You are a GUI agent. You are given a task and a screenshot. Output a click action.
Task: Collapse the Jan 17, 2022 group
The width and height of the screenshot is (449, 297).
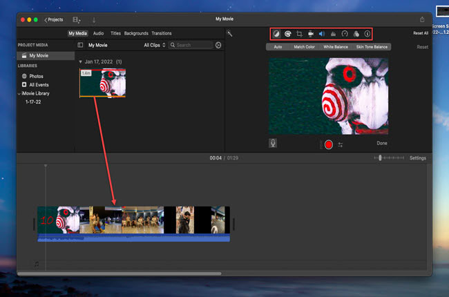(x=80, y=62)
